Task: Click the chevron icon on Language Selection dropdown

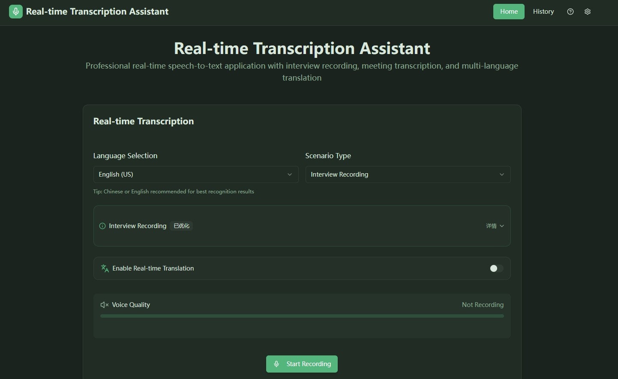Action: click(289, 174)
